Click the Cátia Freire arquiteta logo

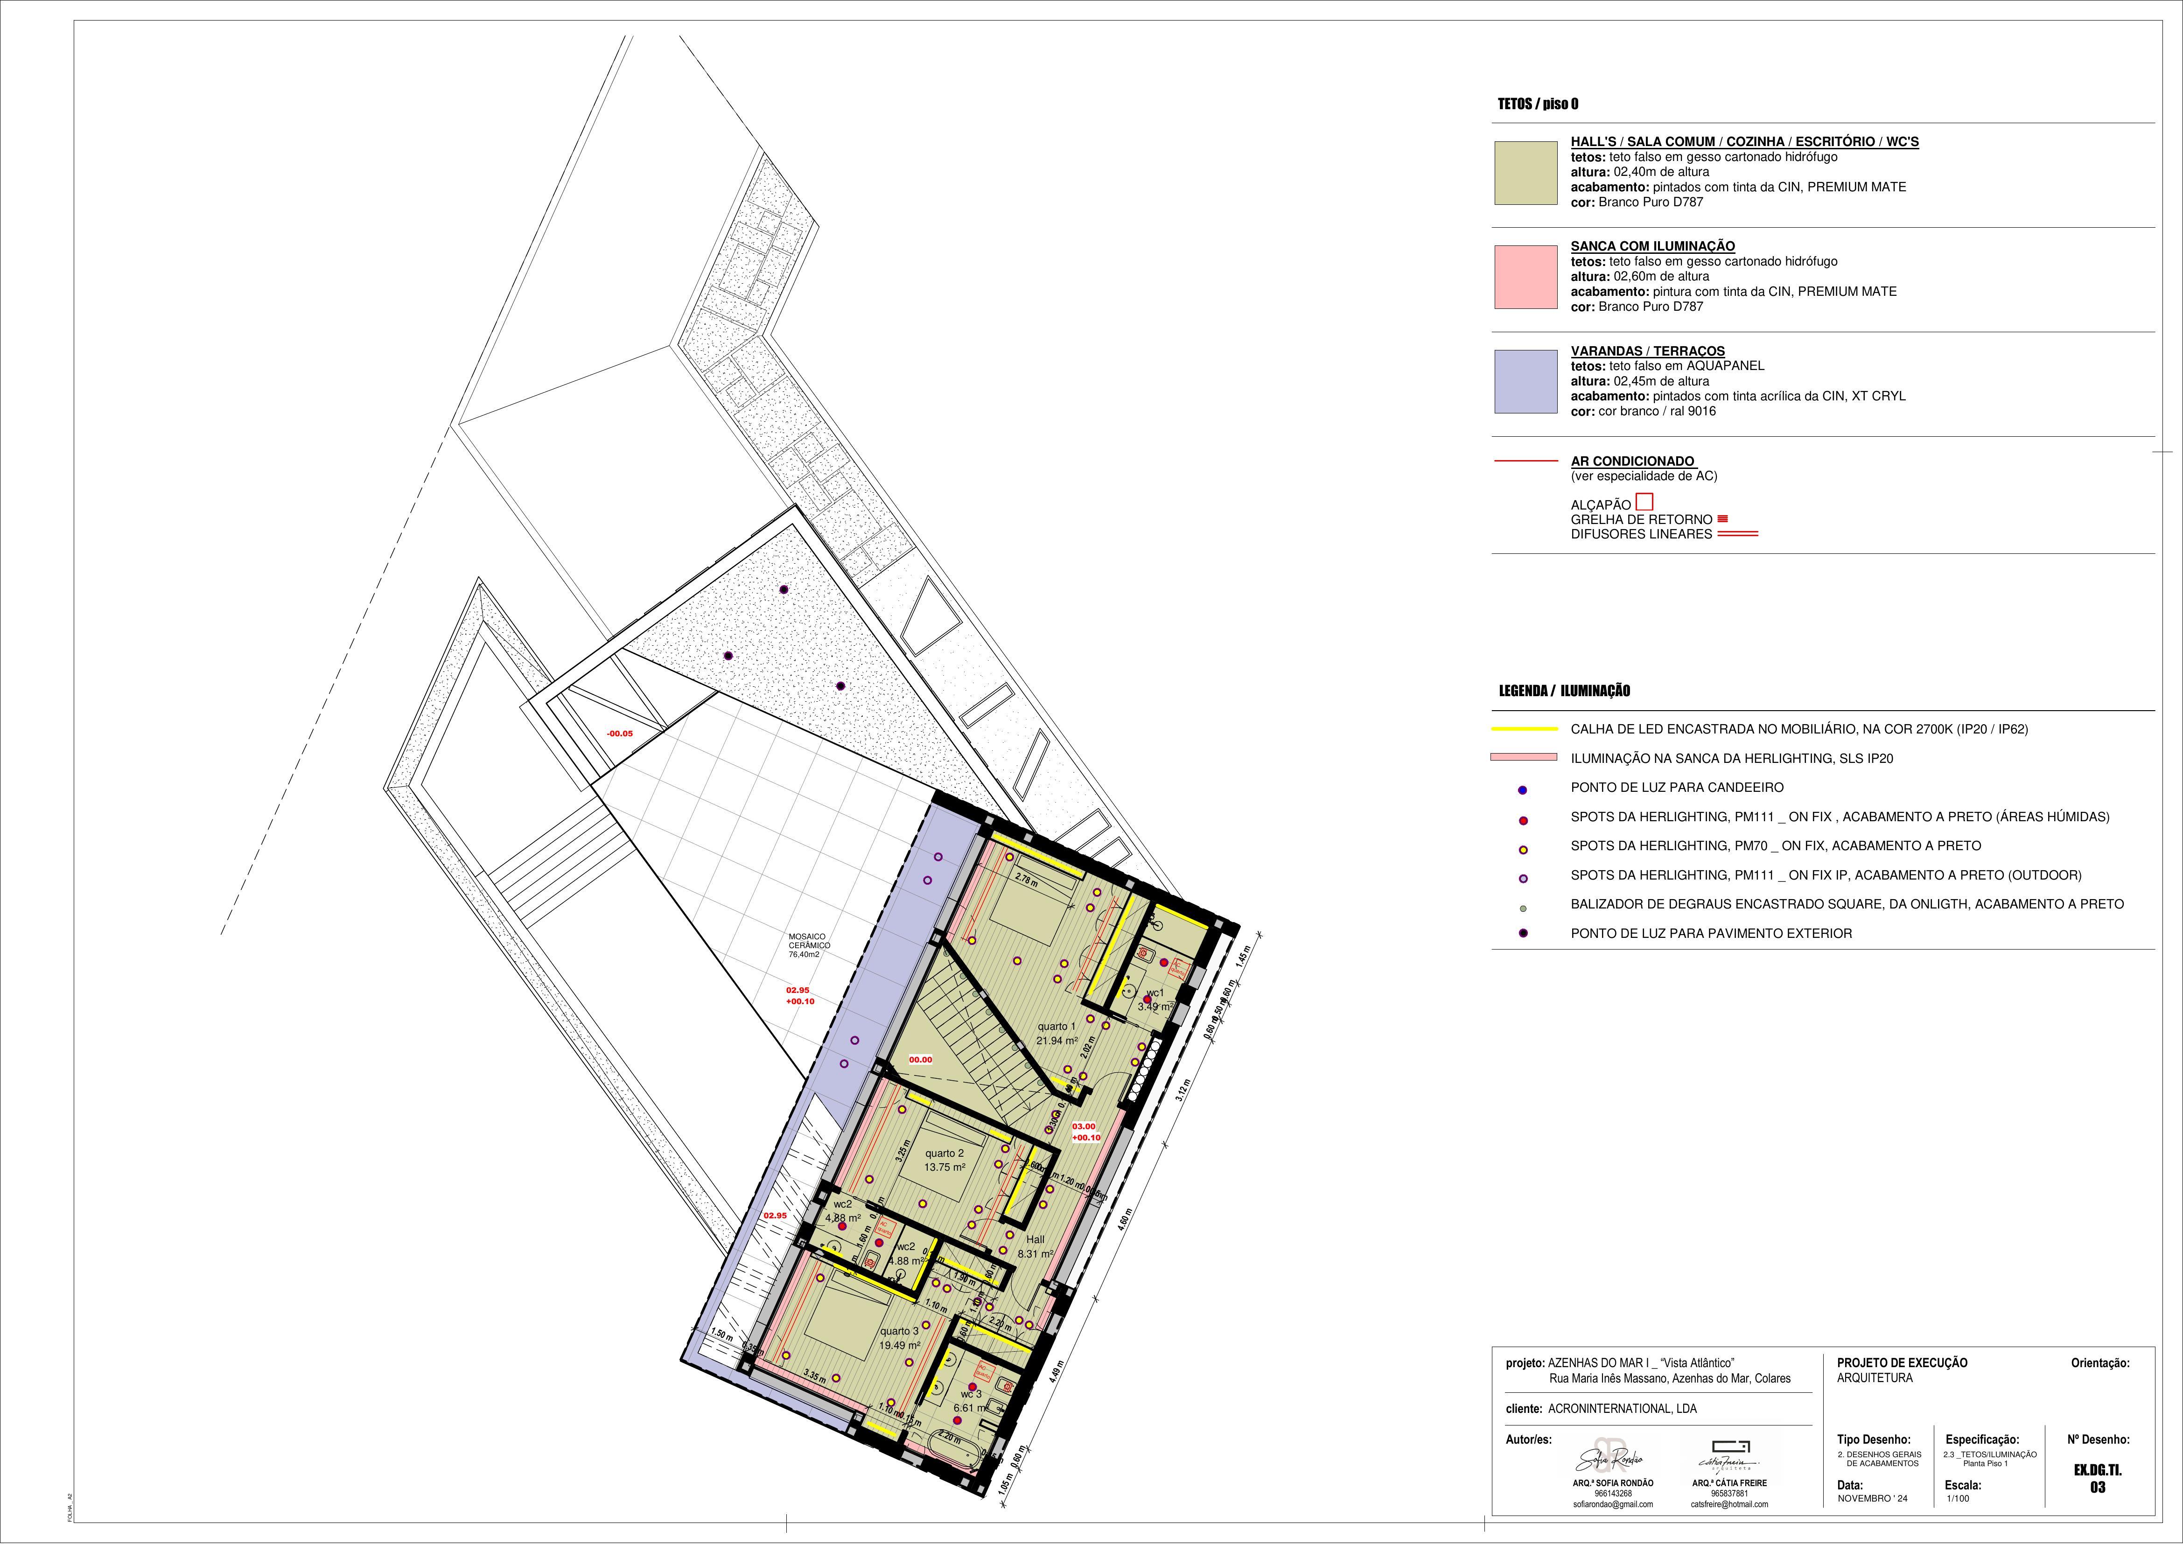tap(1728, 1456)
